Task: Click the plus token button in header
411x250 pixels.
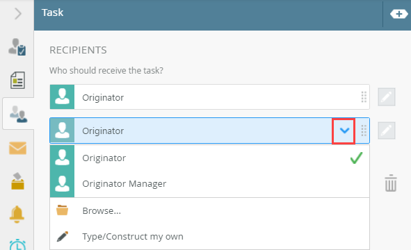Action: pos(398,14)
